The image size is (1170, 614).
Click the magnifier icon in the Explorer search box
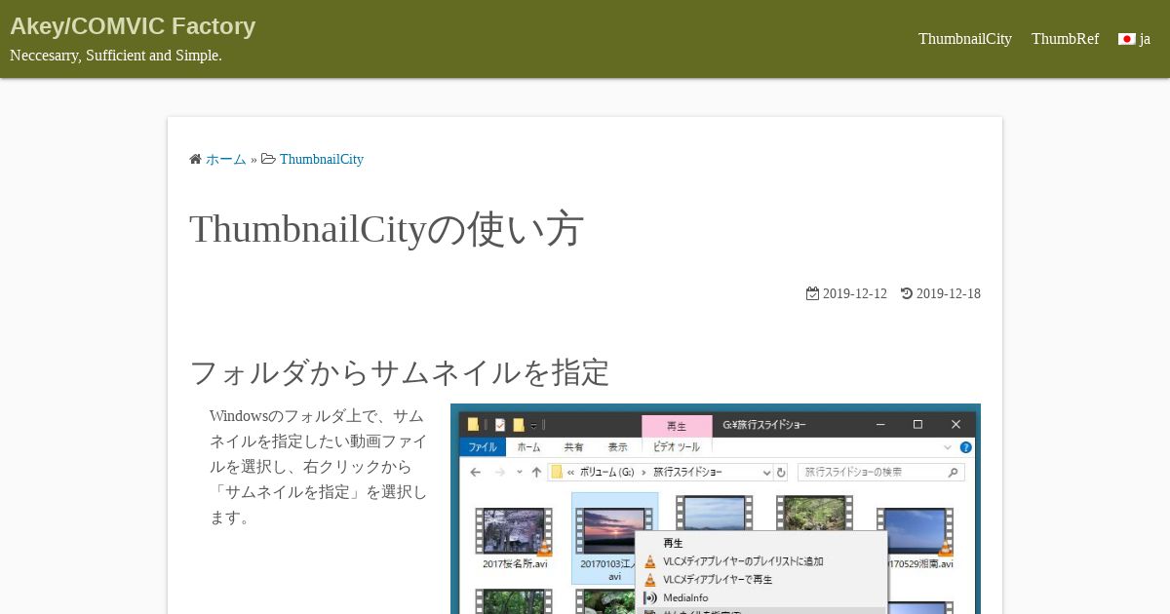[x=954, y=472]
